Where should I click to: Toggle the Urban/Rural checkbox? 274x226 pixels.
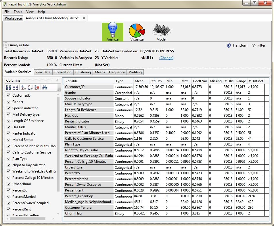[8, 184]
